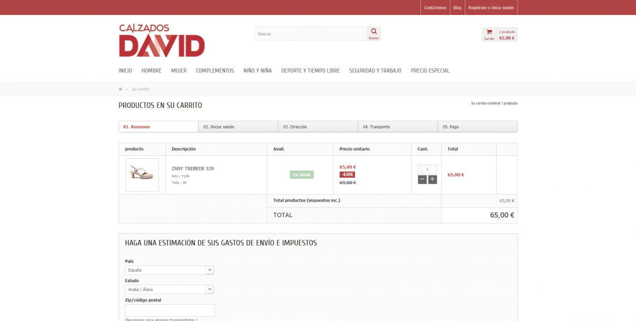The image size is (636, 321).
Task: Click the green En stock badge
Action: tap(302, 175)
